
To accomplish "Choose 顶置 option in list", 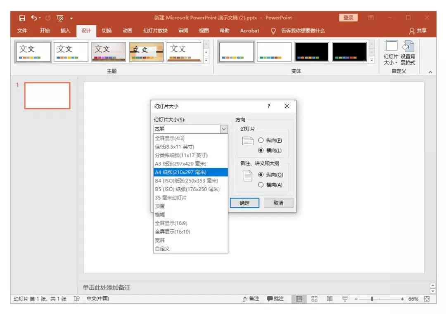I will point(190,206).
